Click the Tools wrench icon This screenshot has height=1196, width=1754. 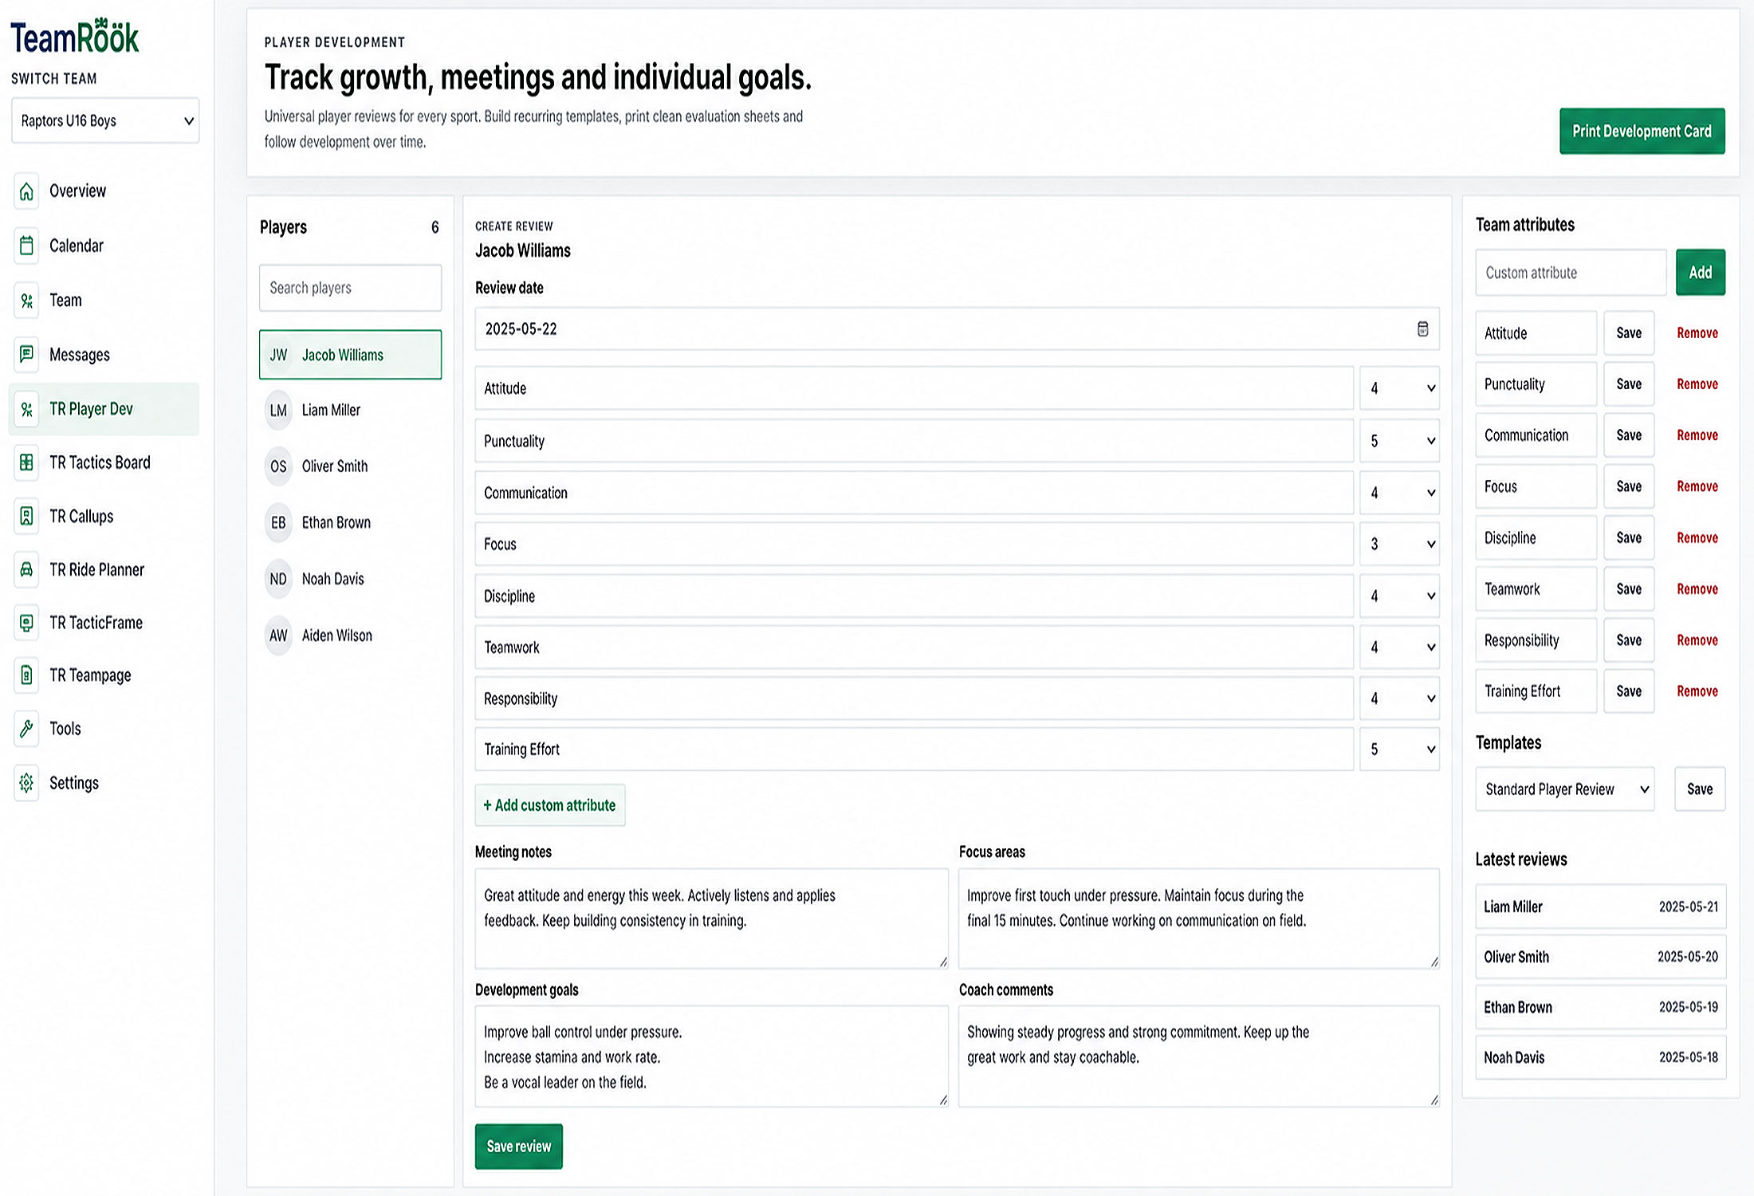point(26,729)
